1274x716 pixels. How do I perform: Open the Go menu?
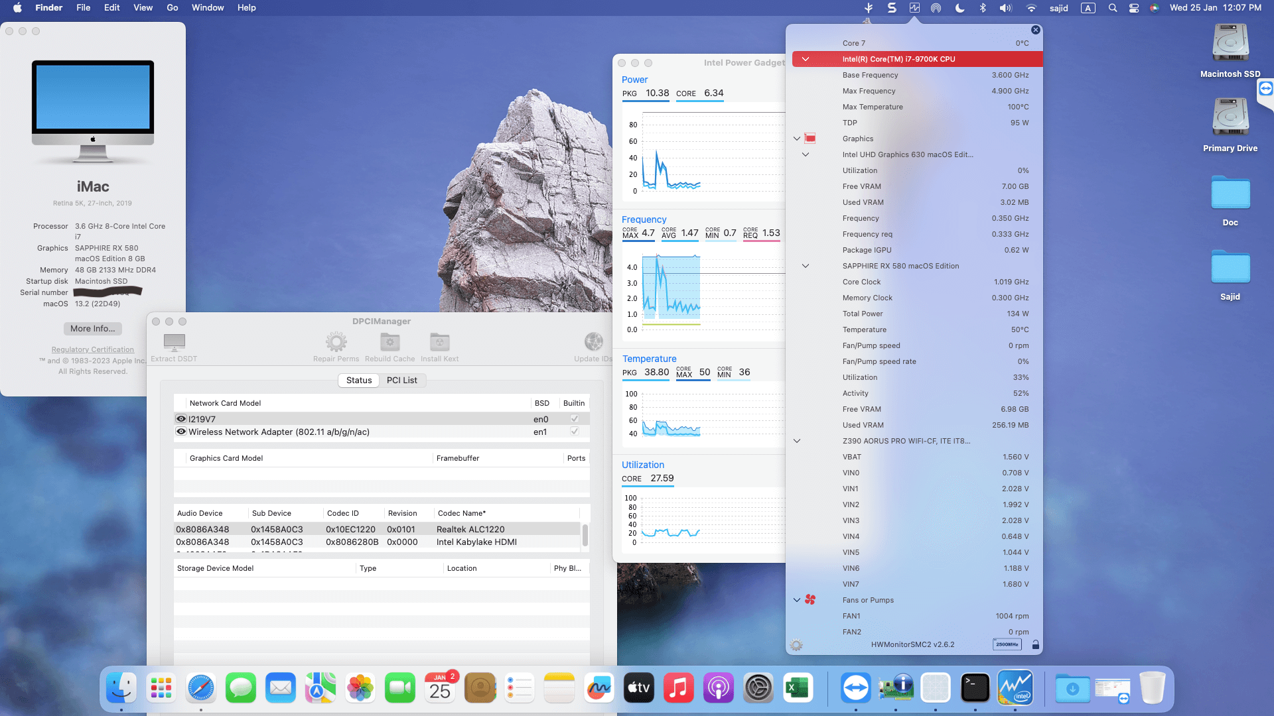(173, 8)
